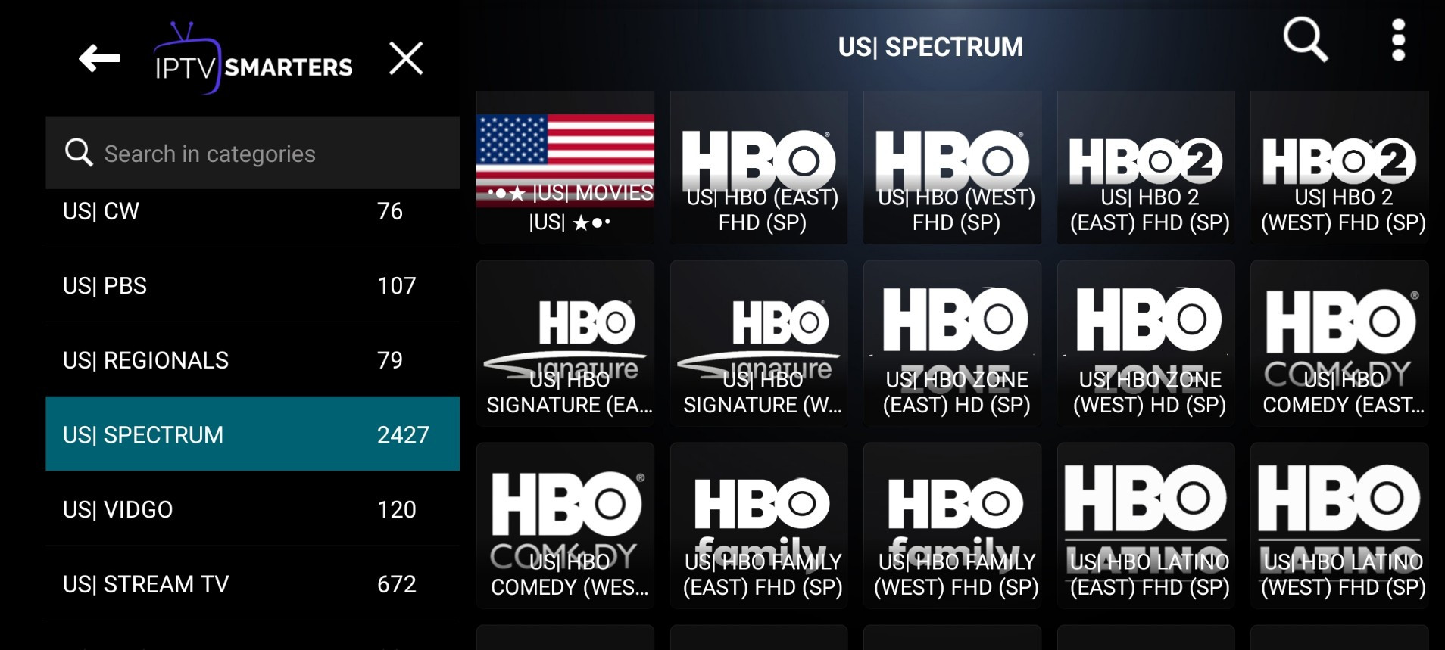
Task: Open the search magnifier in header
Action: (x=1305, y=39)
